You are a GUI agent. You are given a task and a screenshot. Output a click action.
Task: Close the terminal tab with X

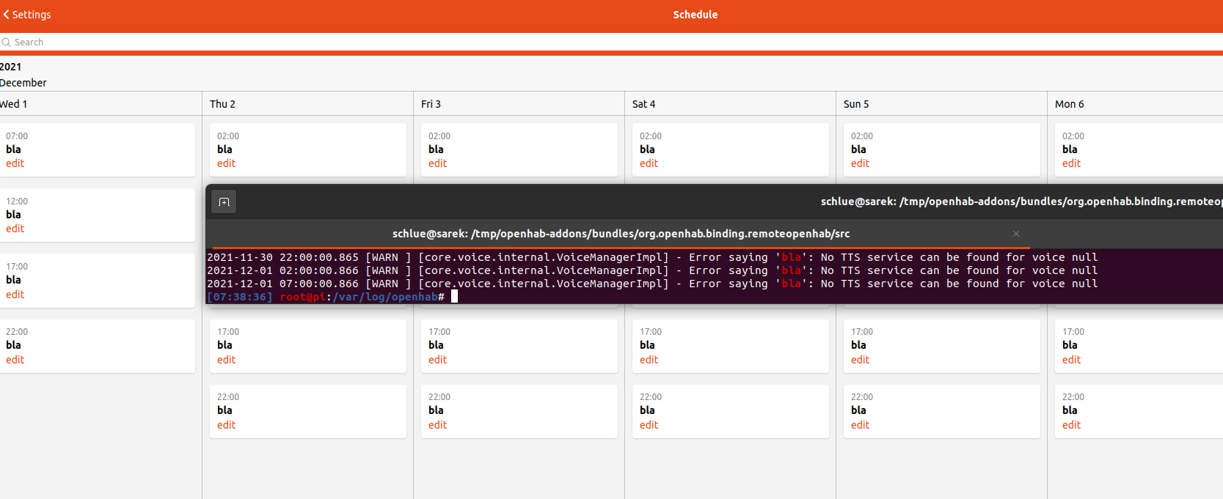coord(1015,234)
